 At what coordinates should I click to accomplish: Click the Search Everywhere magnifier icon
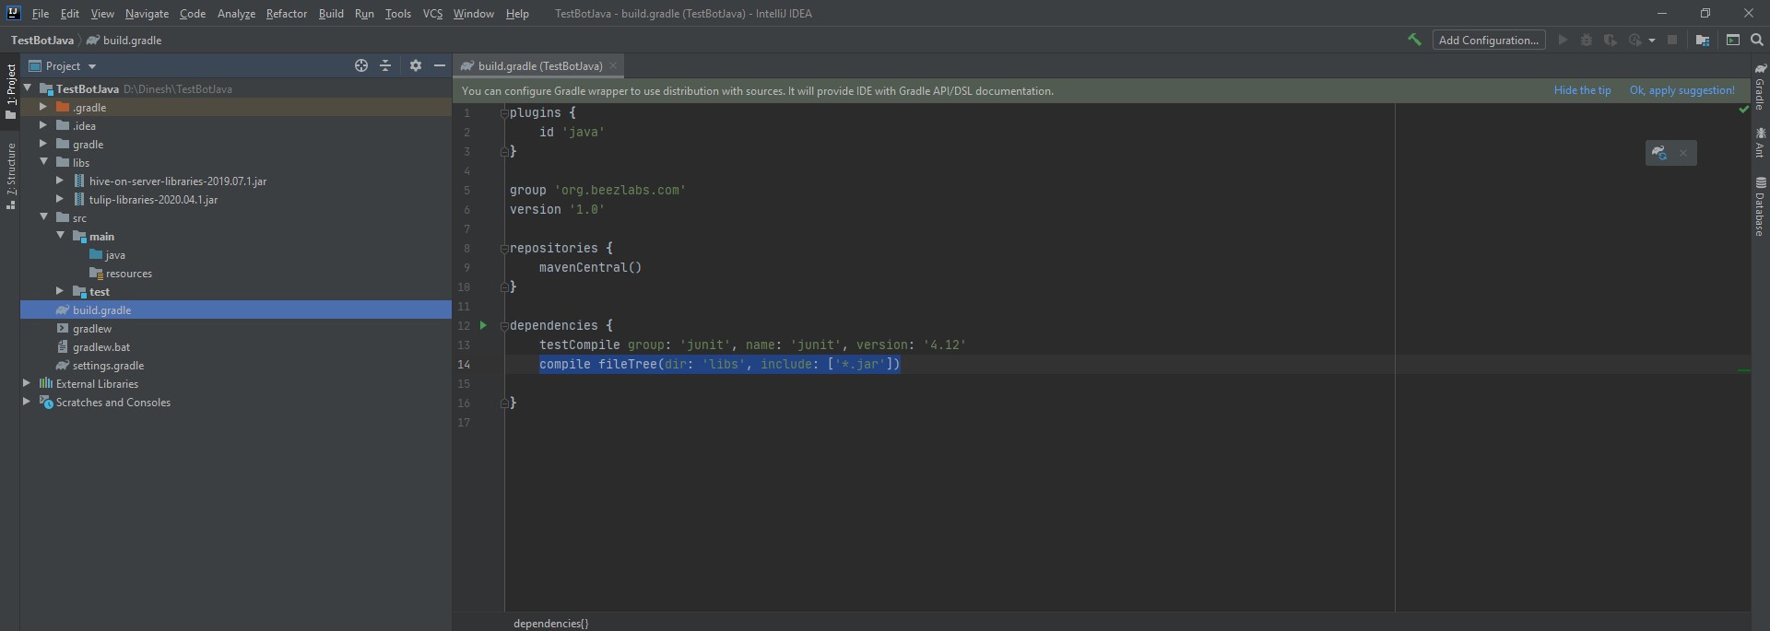(x=1757, y=40)
